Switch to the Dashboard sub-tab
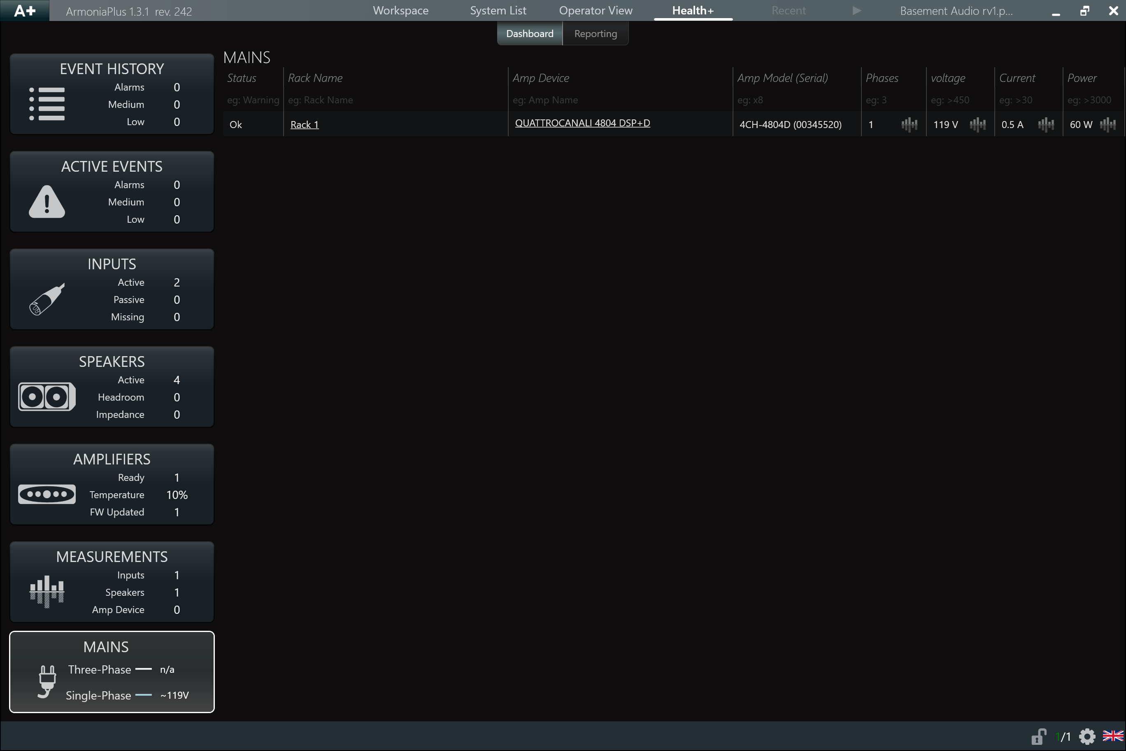 coord(530,33)
